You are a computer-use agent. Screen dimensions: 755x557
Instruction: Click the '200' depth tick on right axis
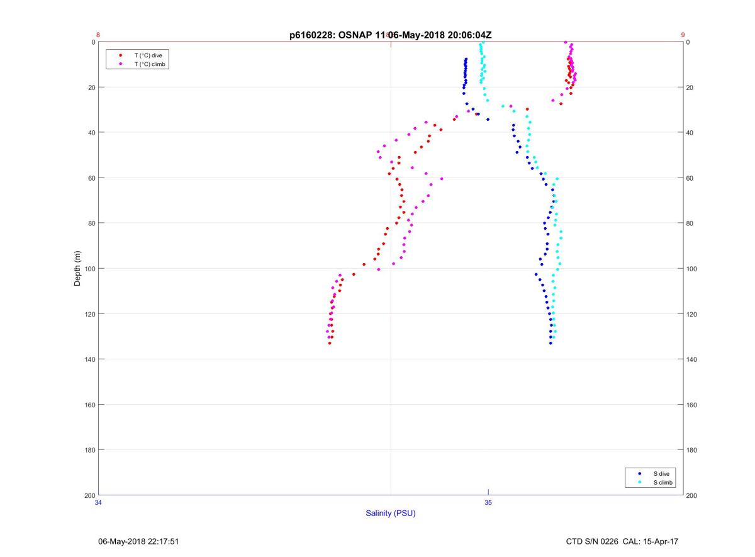(x=692, y=495)
